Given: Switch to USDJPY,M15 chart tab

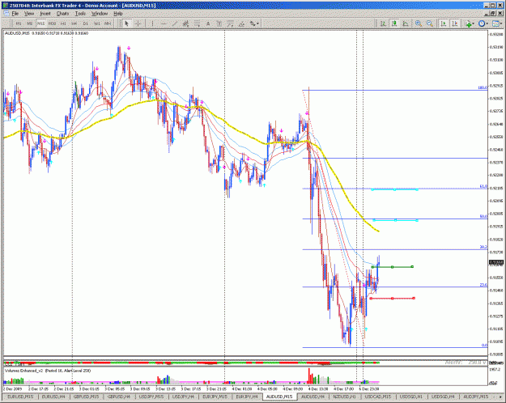Looking at the screenshot, I should 151,397.
